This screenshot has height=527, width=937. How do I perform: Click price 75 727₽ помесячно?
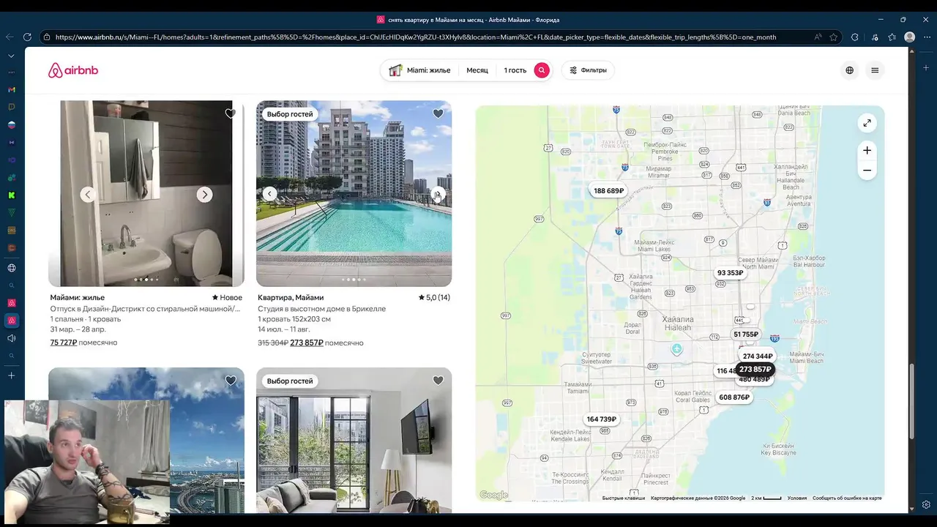tap(83, 343)
